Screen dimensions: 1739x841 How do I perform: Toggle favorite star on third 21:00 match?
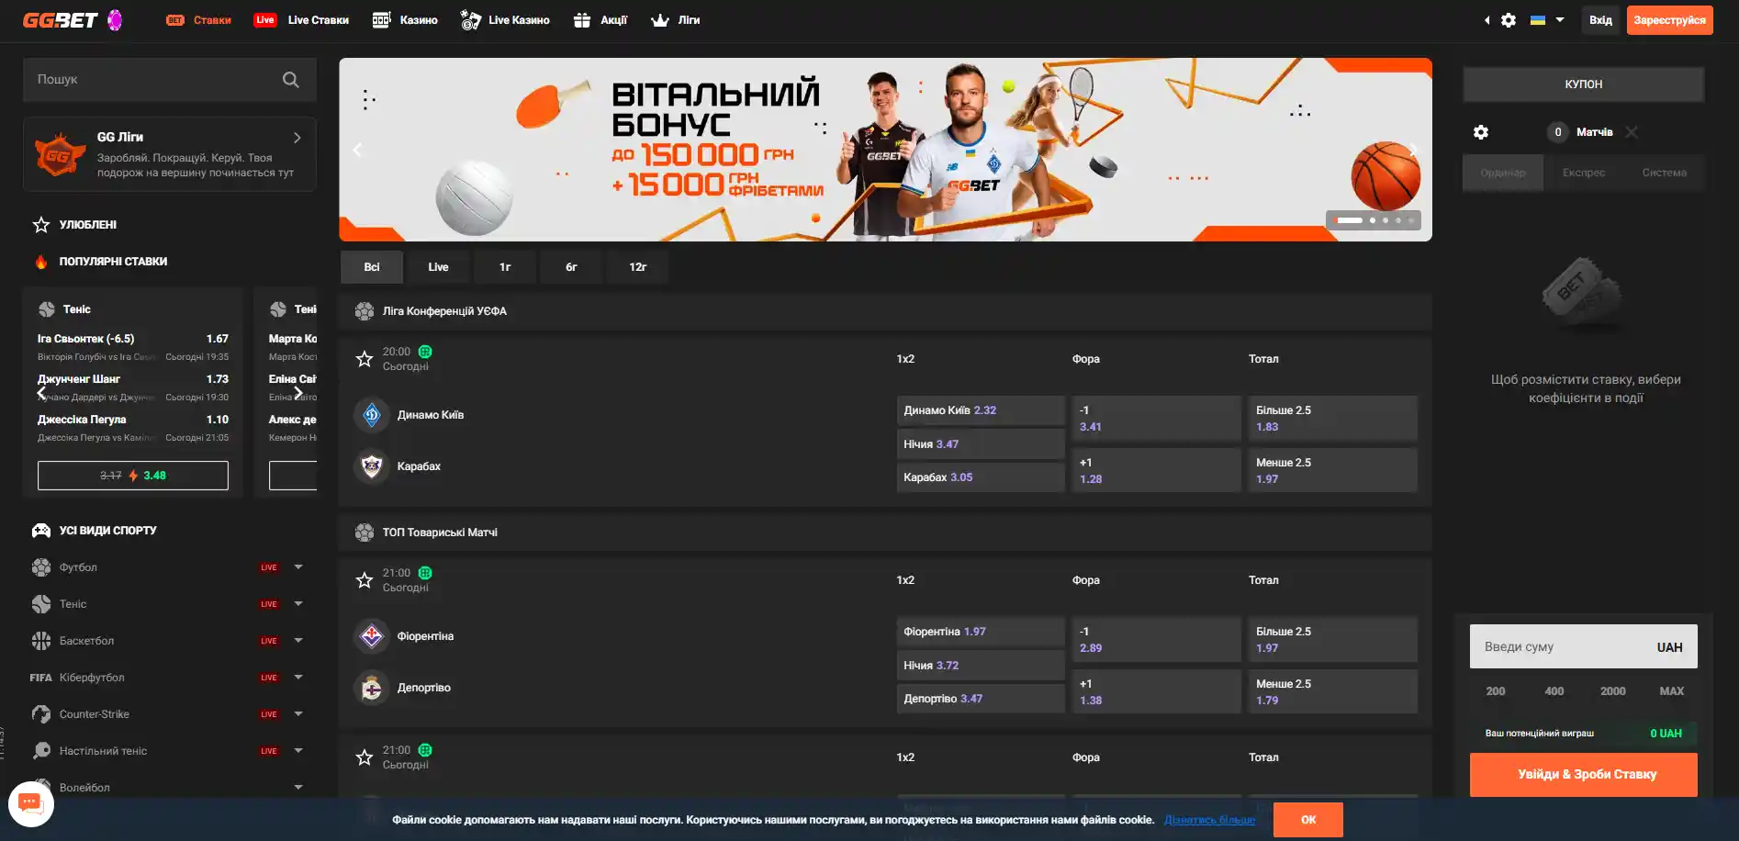tap(365, 757)
